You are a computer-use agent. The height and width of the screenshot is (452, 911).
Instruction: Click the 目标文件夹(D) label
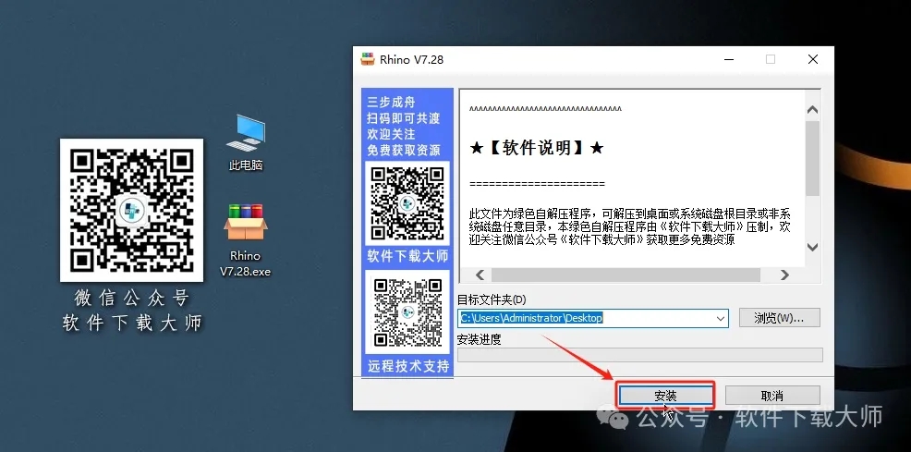(491, 299)
